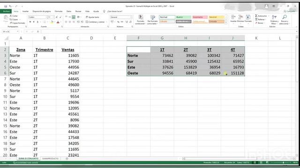
Task: Click the fill color bucket icon
Action: click(52, 22)
